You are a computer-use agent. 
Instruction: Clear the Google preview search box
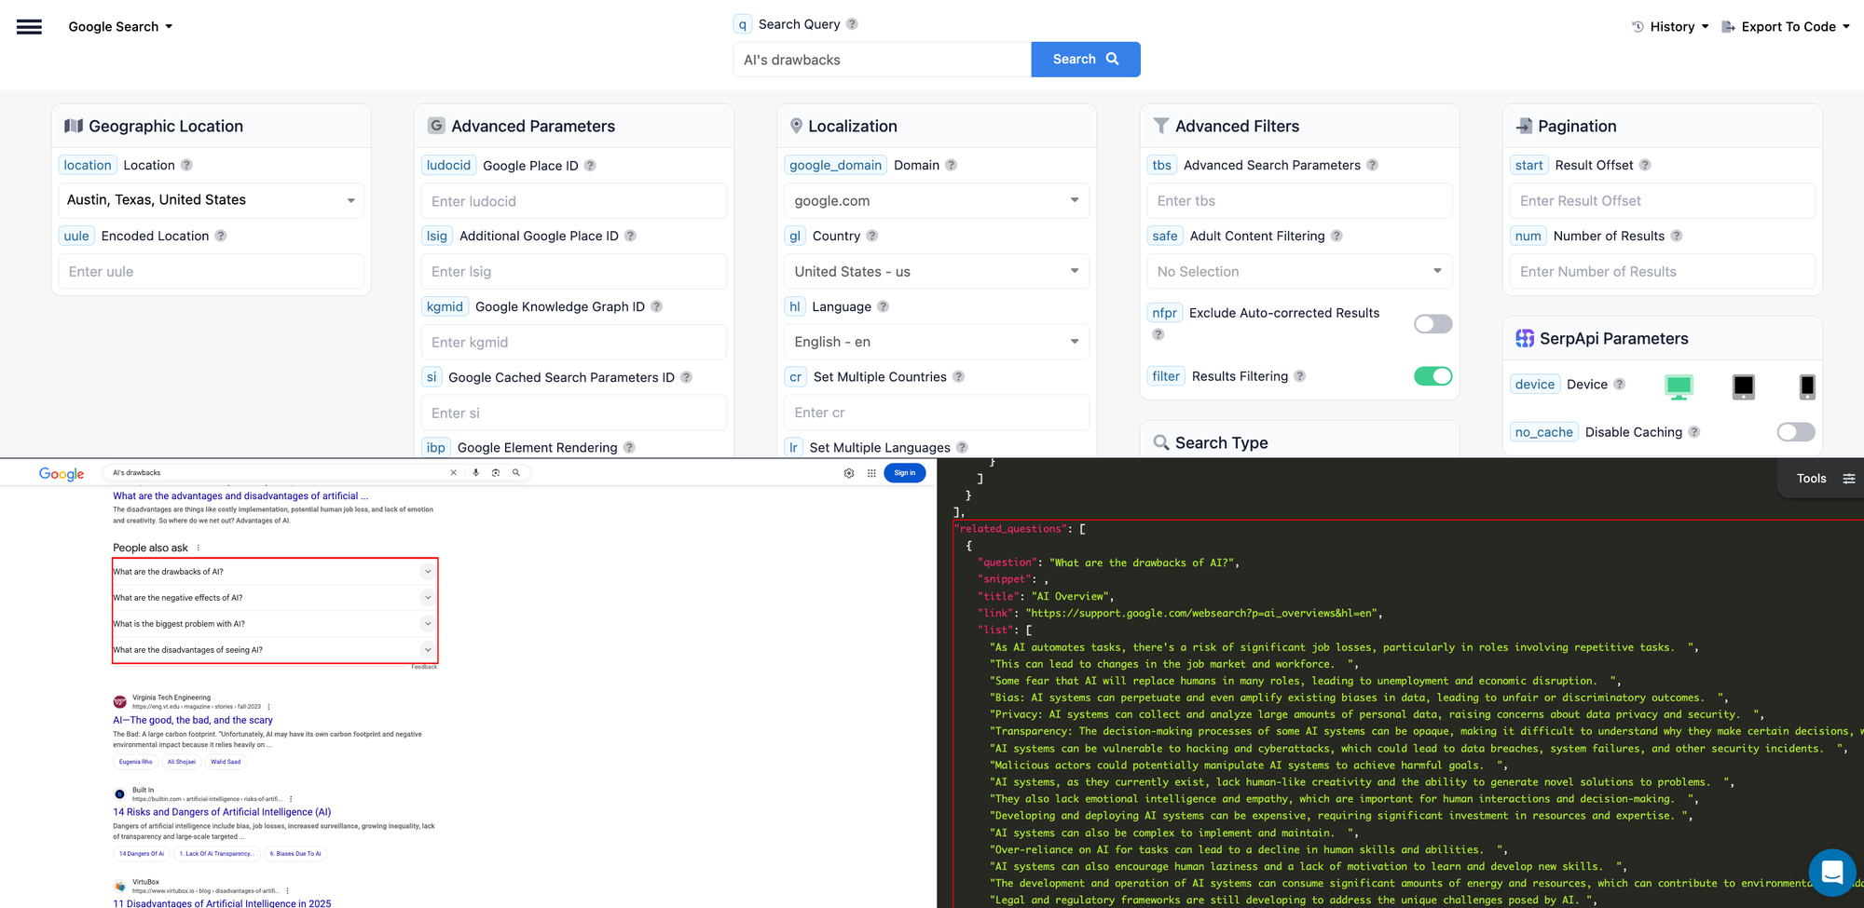(x=454, y=473)
